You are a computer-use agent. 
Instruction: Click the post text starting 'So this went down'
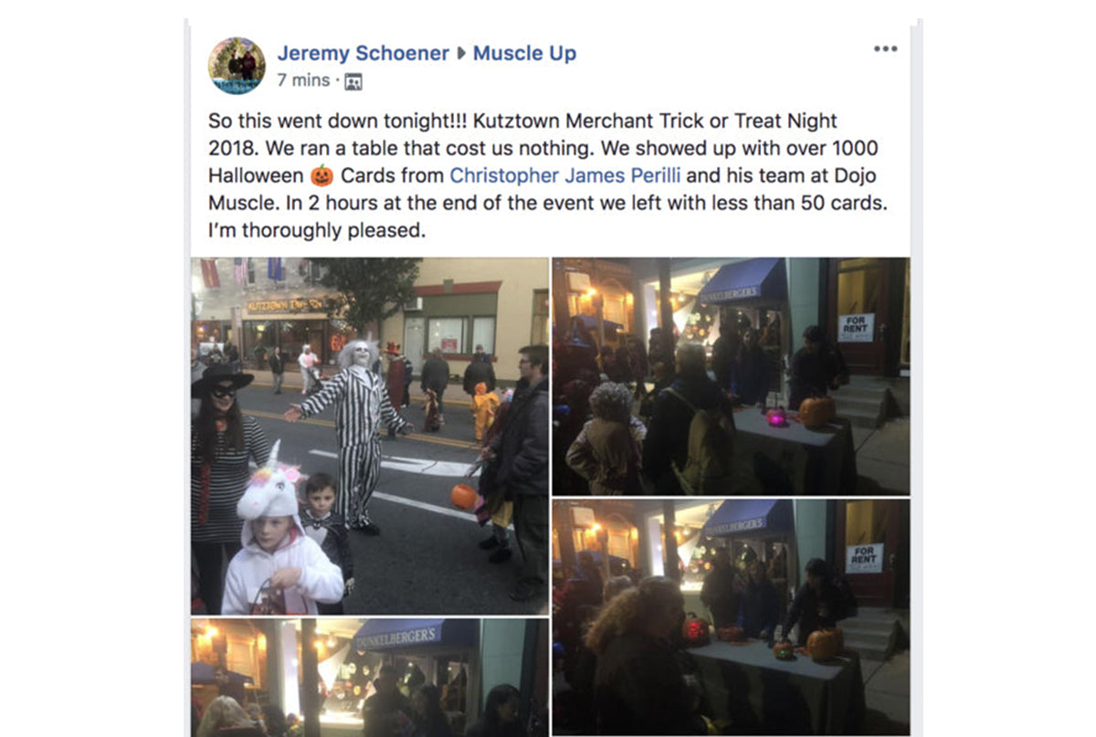[547, 175]
